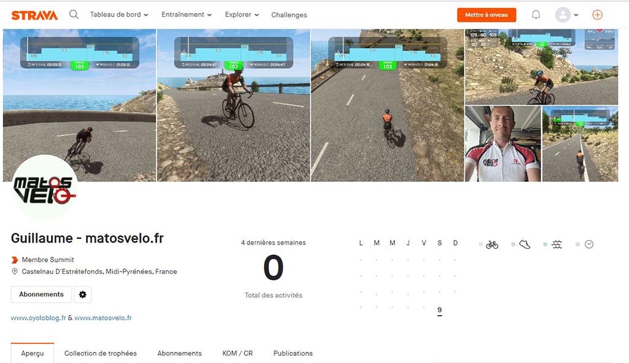Select the cycling activity filter
This screenshot has width=629, height=363.
point(492,244)
